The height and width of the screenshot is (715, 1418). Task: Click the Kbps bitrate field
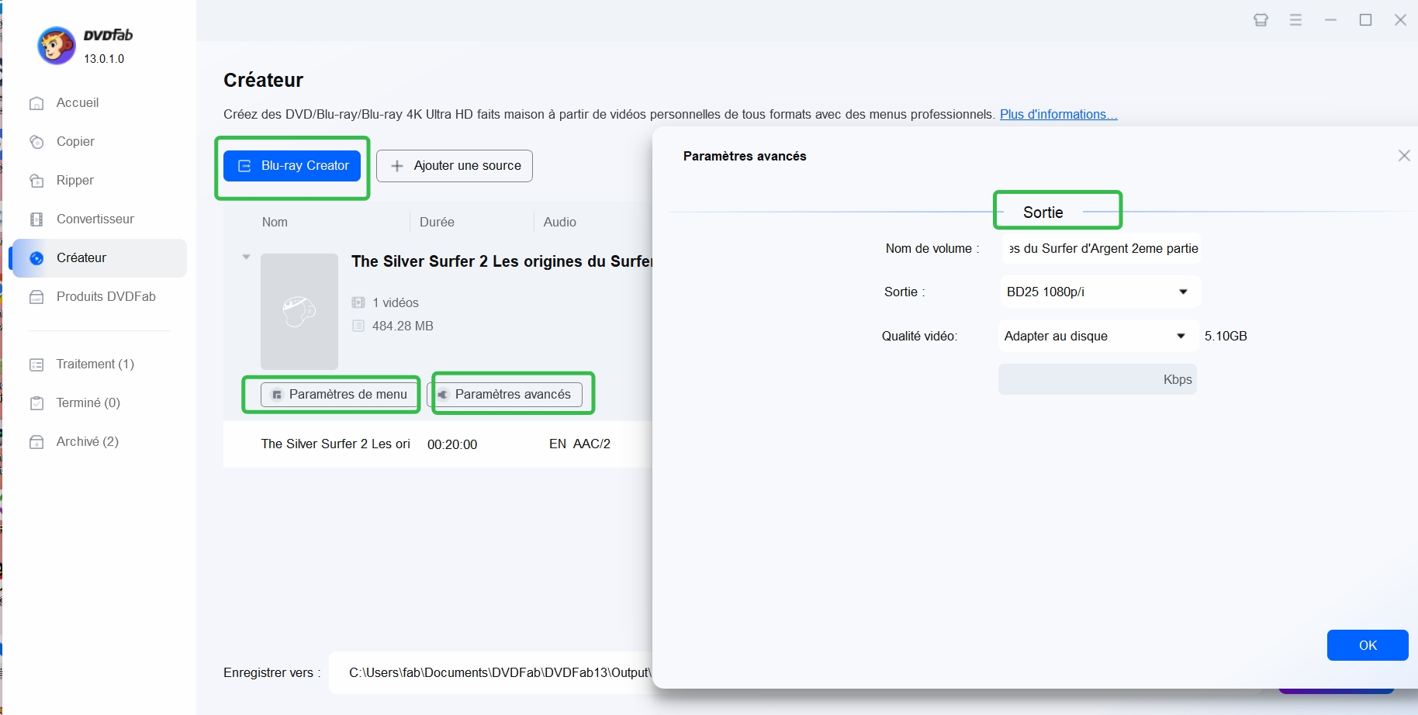click(x=1097, y=379)
